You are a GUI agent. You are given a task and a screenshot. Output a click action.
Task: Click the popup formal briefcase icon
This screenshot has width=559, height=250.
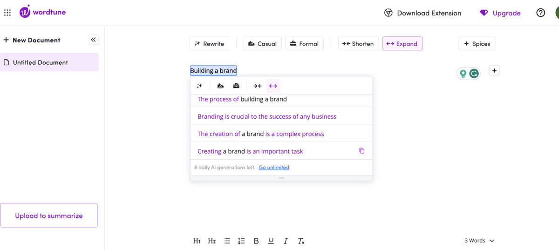pyautogui.click(x=236, y=86)
